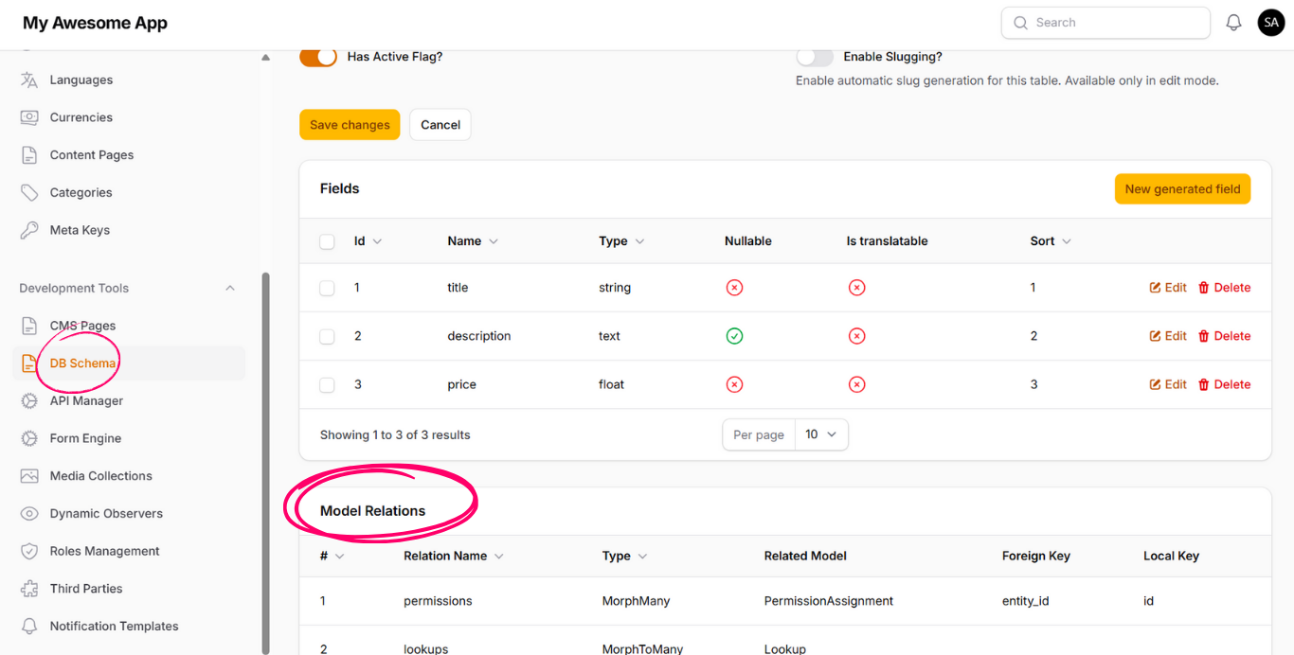Select all fields with header checkbox

(327, 241)
